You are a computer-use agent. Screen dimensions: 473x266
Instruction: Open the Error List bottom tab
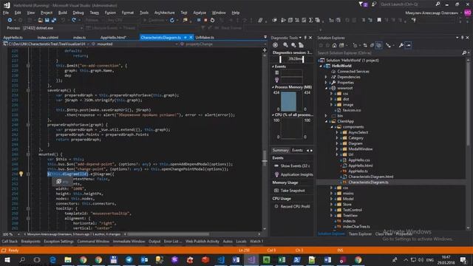tap(173, 242)
